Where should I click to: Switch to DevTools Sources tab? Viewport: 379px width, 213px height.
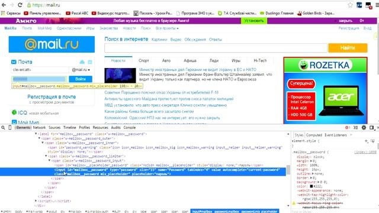54,128
